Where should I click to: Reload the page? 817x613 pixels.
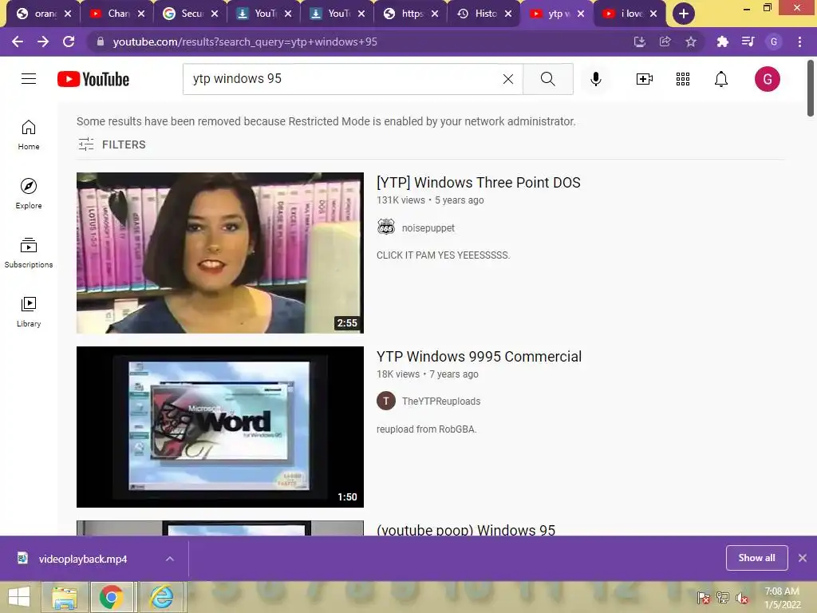(x=69, y=42)
